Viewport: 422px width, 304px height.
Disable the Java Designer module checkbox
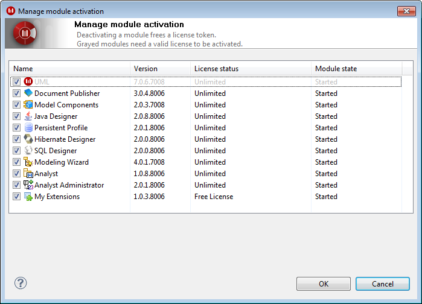(x=16, y=116)
